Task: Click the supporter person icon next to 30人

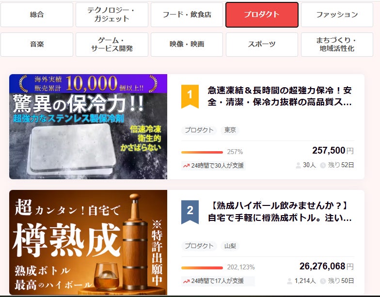Action: [x=298, y=166]
